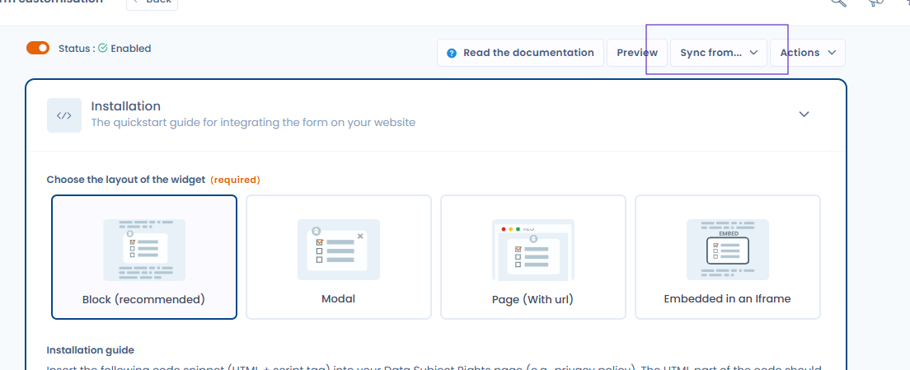
Task: Click the Installation code brackets icon
Action: click(x=63, y=115)
